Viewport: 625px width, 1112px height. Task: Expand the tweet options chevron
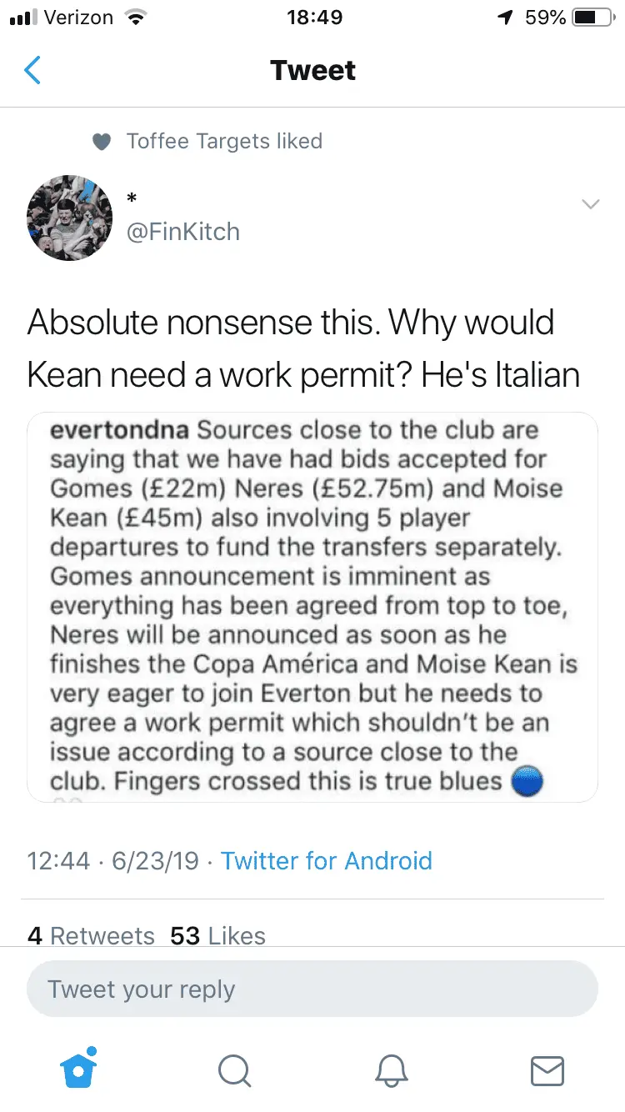click(590, 205)
